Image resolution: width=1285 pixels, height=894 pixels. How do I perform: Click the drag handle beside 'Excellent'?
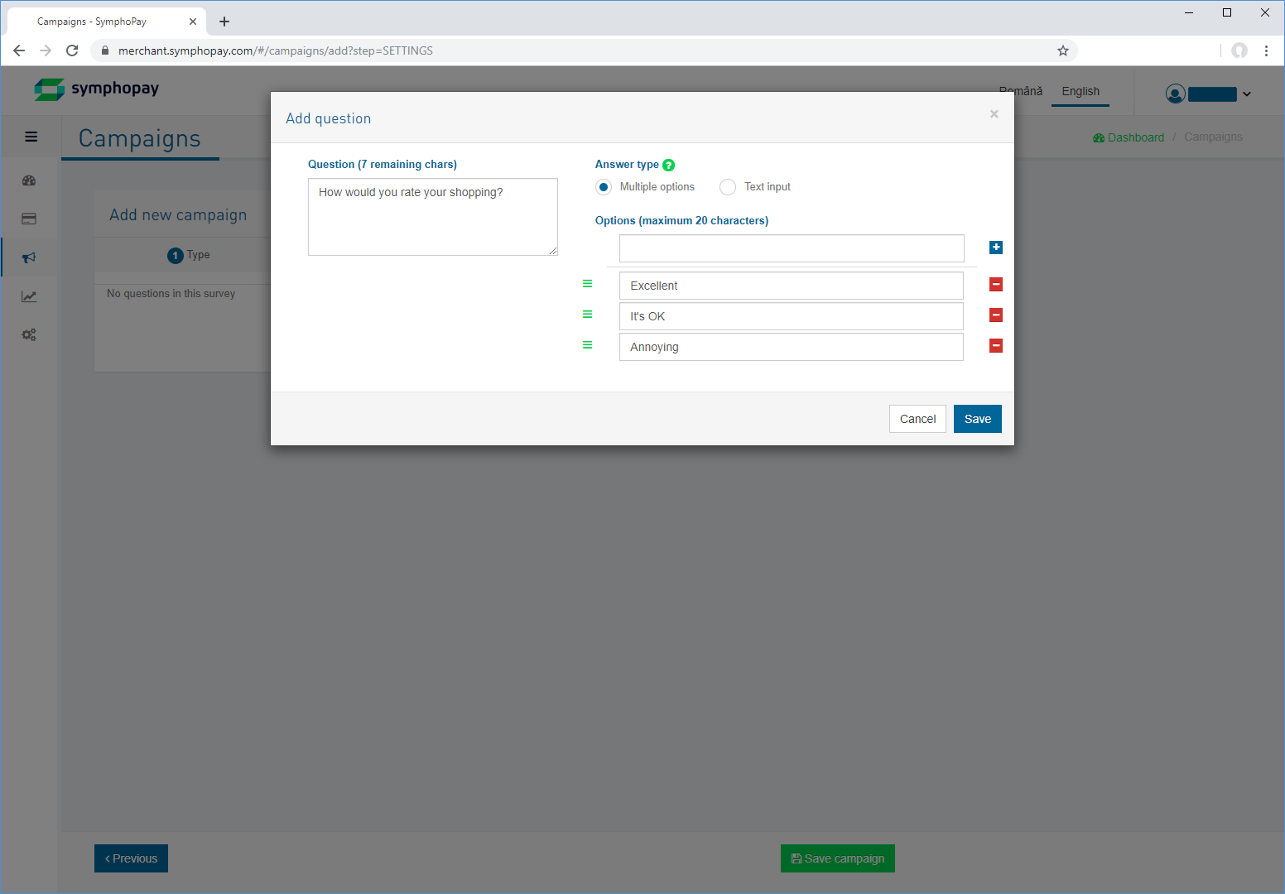pyautogui.click(x=587, y=284)
